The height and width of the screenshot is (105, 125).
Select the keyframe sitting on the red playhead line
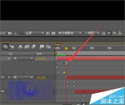point(66,67)
